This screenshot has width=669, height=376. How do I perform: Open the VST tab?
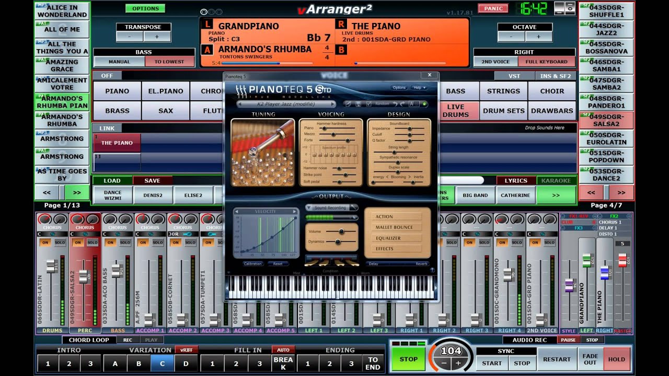pyautogui.click(x=514, y=76)
